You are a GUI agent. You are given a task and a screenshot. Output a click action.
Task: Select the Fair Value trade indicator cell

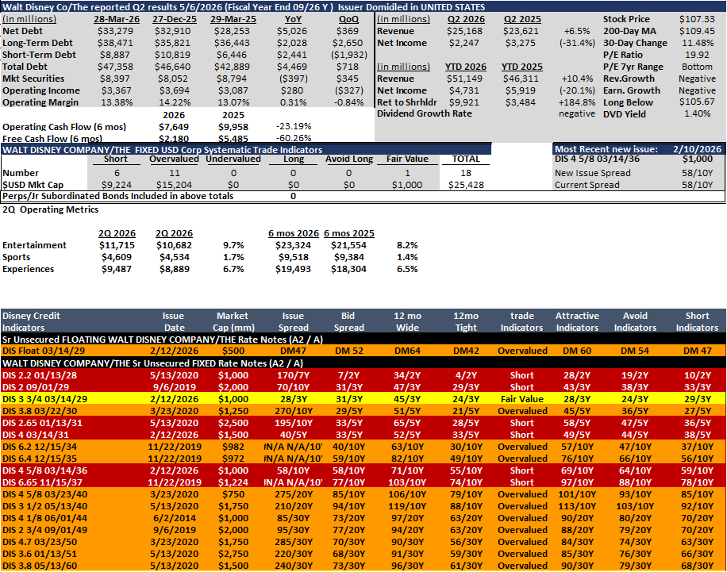click(521, 399)
